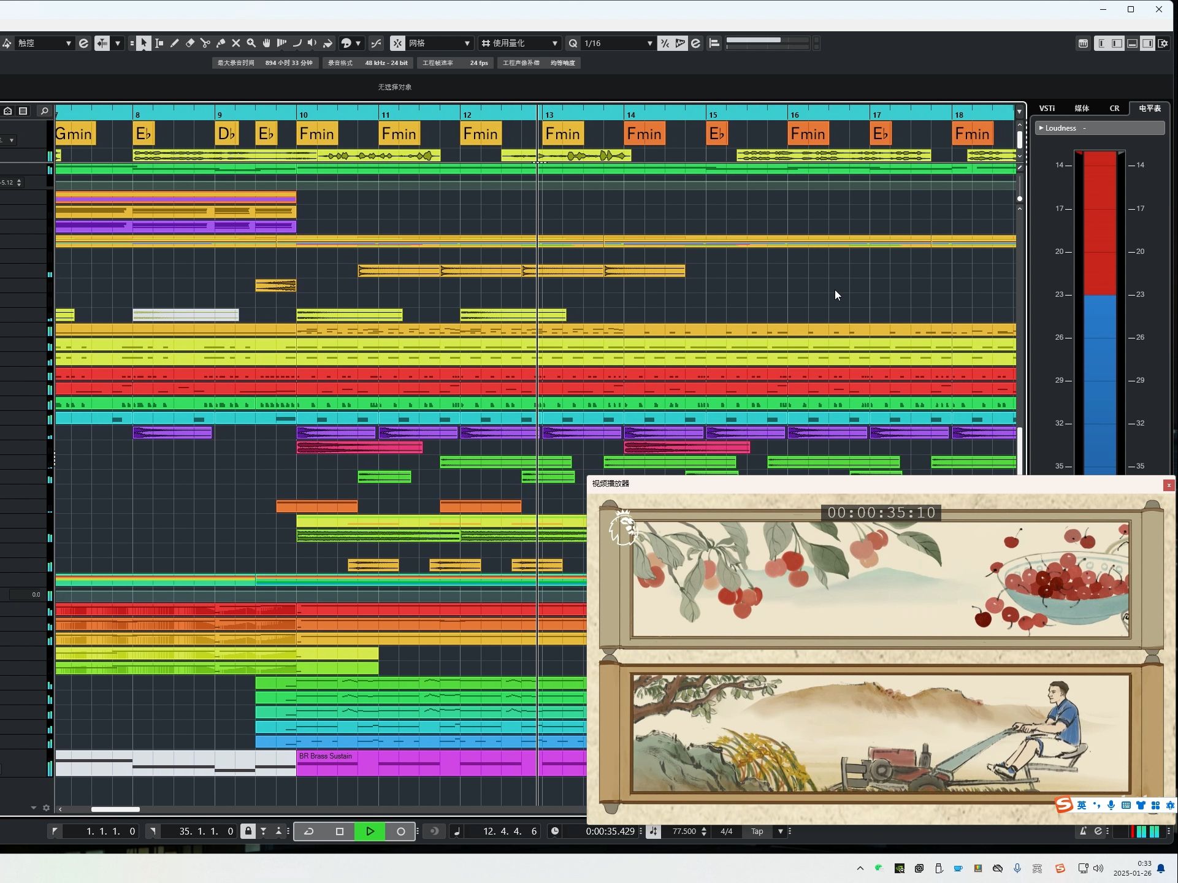Click the microphone icon in system tray
The height and width of the screenshot is (883, 1178).
point(1017,868)
